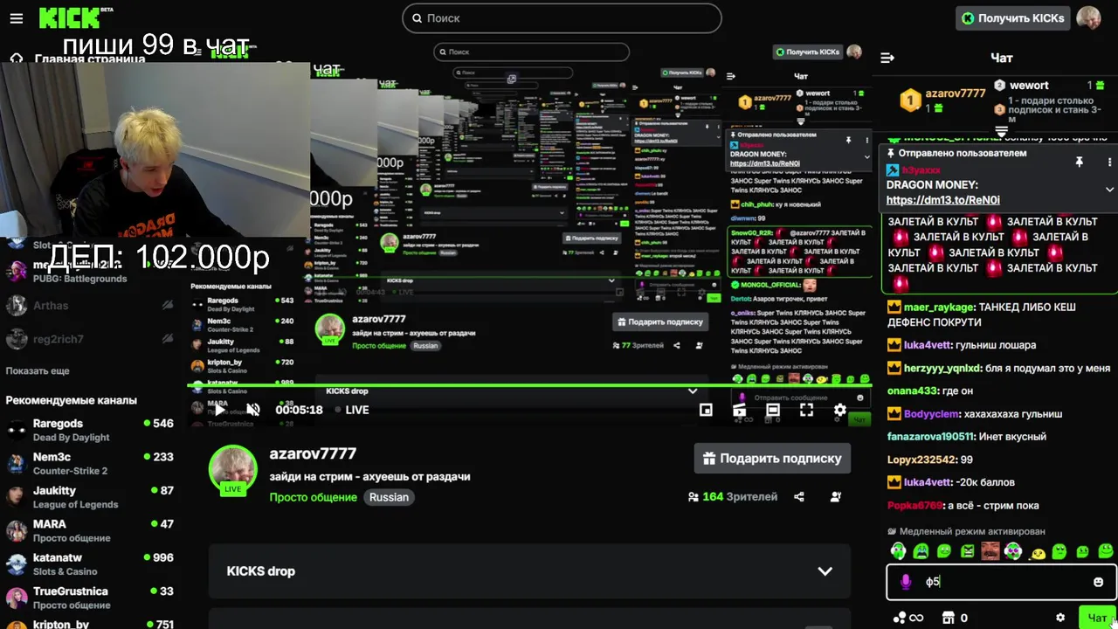Insert the headphones green emote
Viewport: 1118px width, 629px height.
898,551
